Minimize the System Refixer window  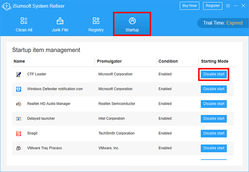236,6
